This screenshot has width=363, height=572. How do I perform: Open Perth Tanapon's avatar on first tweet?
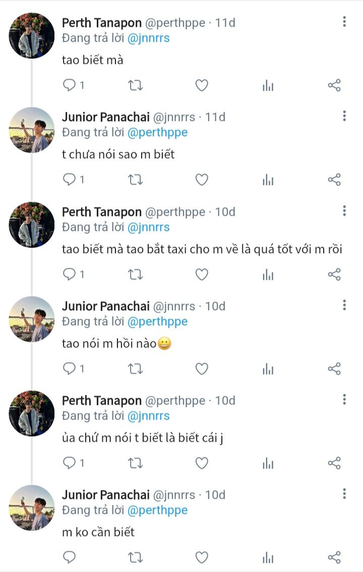point(32,36)
